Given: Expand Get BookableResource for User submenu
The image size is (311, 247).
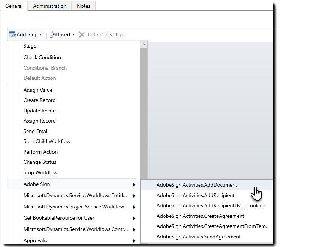Looking at the screenshot, I should click(134, 218).
